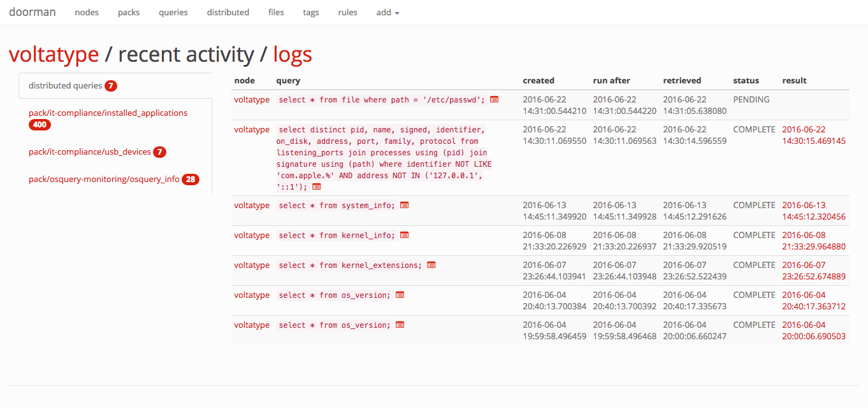868x408 pixels.
Task: Click the results icon next to the first os_version query
Action: click(x=400, y=295)
